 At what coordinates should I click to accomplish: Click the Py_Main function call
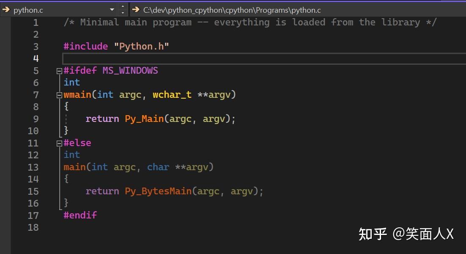point(144,119)
